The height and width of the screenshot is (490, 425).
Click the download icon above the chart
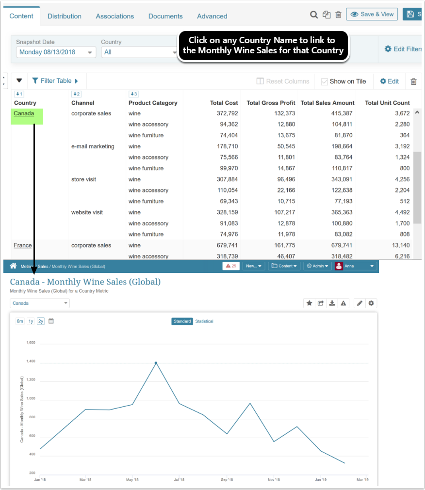(x=332, y=303)
